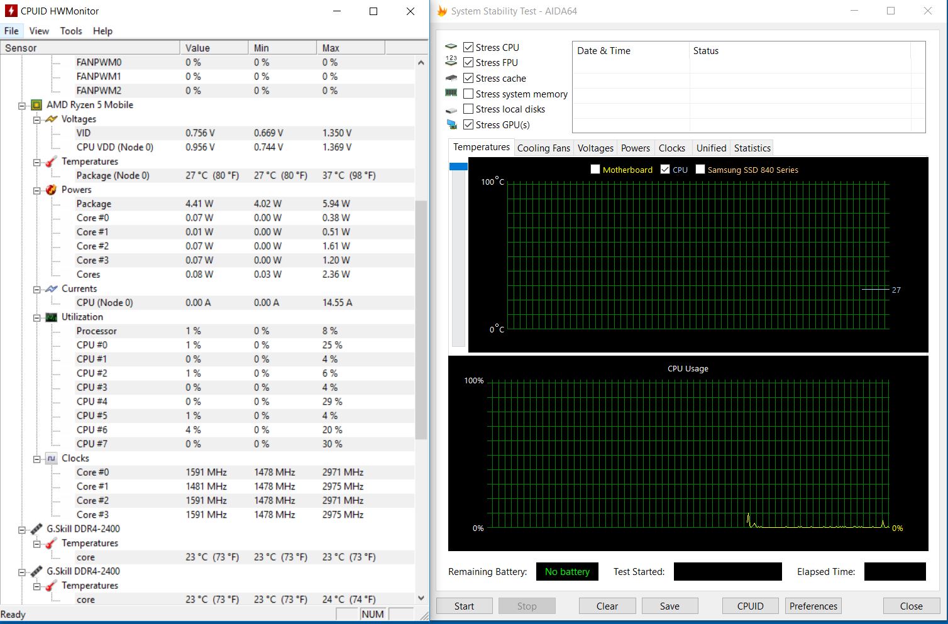Click the Utilization monitor icon
948x624 pixels.
pos(52,317)
